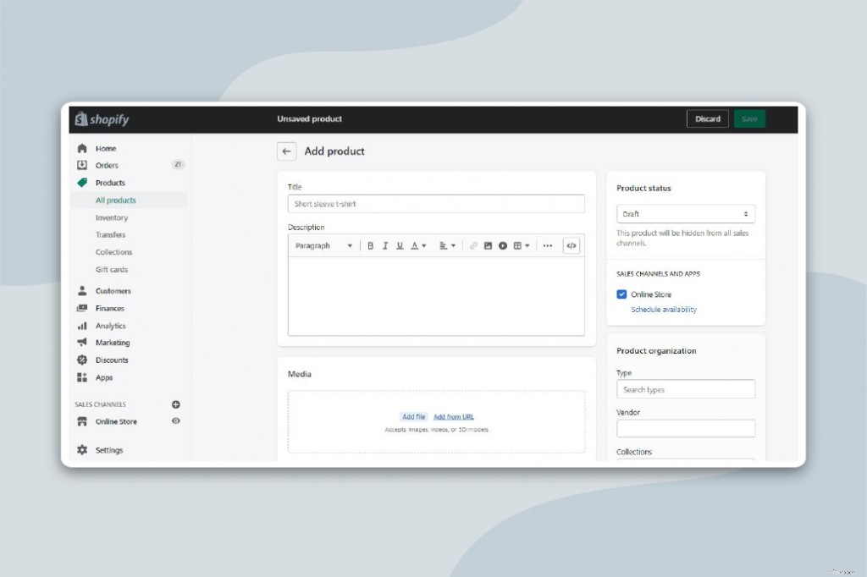Viewport: 867px width, 577px height.
Task: Expand the table insert dropdown arrow
Action: click(525, 245)
